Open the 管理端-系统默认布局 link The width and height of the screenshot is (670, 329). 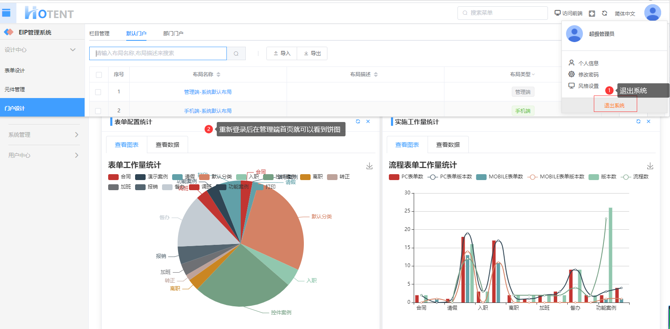[207, 92]
